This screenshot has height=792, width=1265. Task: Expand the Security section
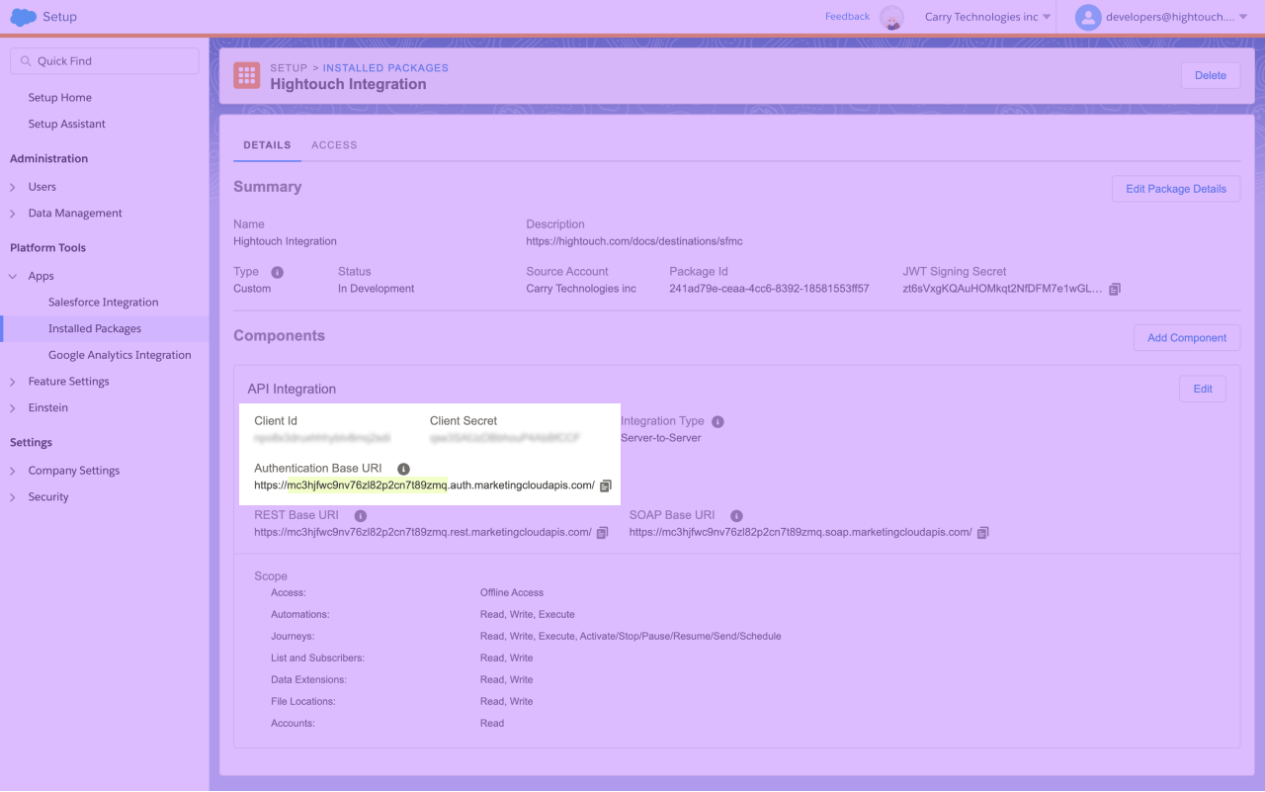[13, 497]
